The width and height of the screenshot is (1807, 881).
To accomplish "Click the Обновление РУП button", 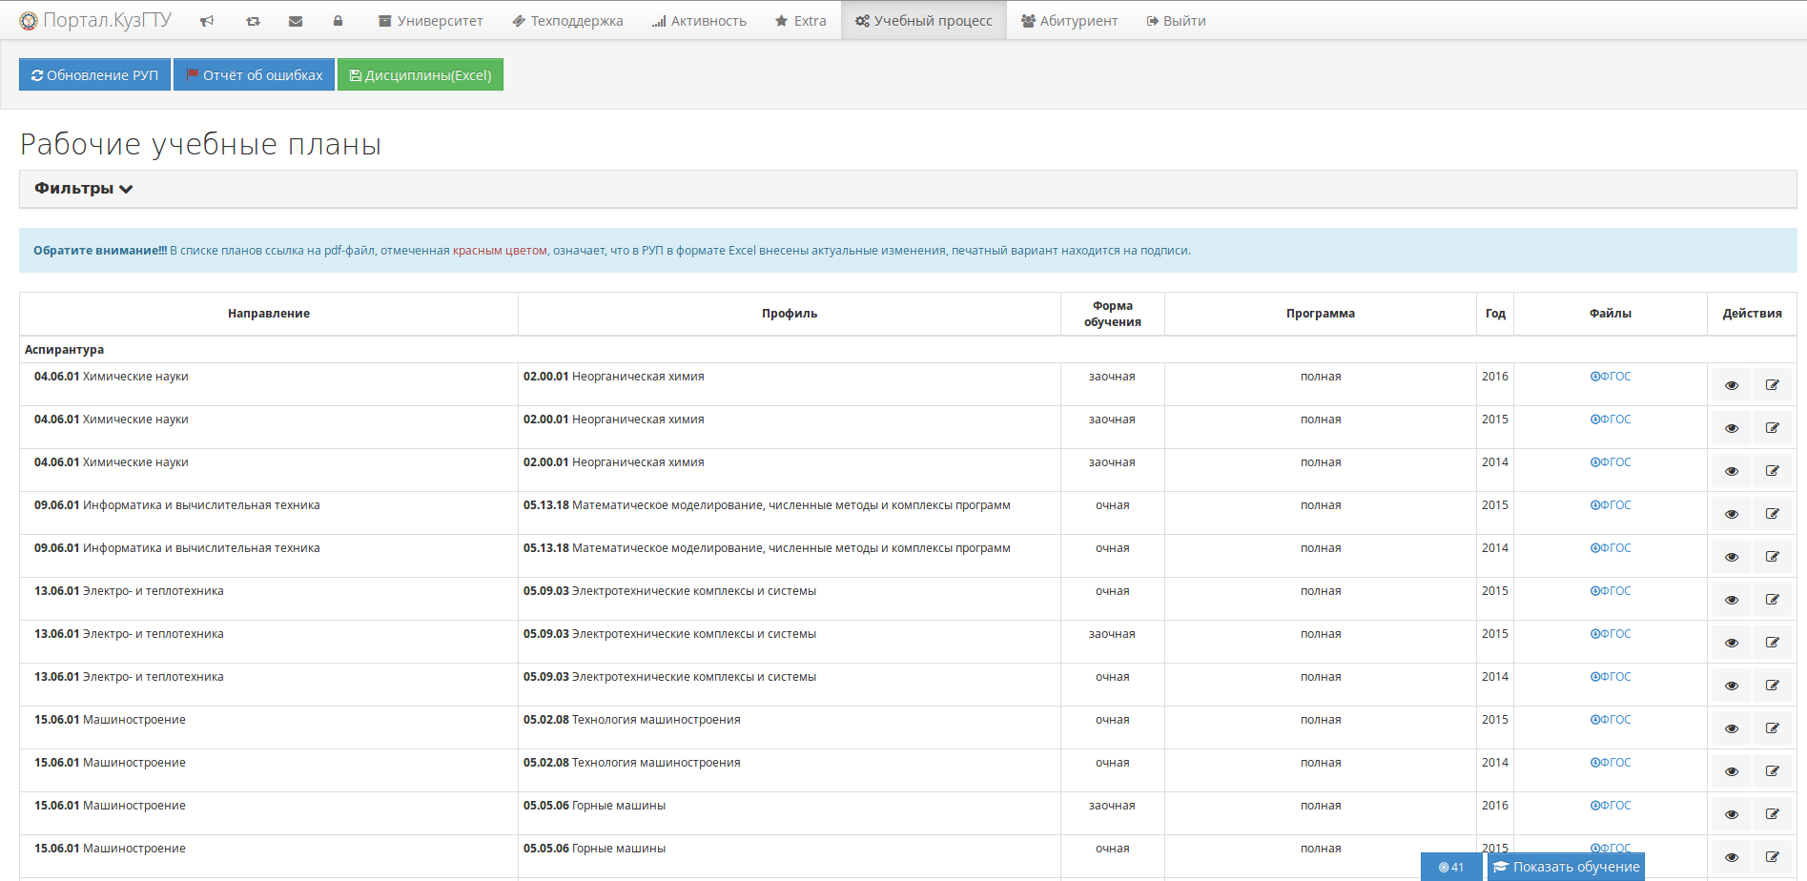I will (94, 75).
